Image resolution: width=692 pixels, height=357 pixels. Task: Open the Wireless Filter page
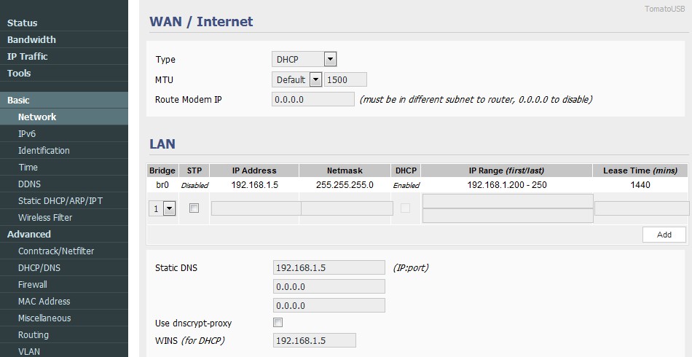point(45,217)
